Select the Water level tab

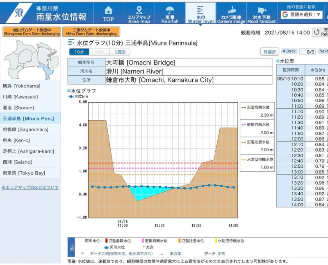200,13
